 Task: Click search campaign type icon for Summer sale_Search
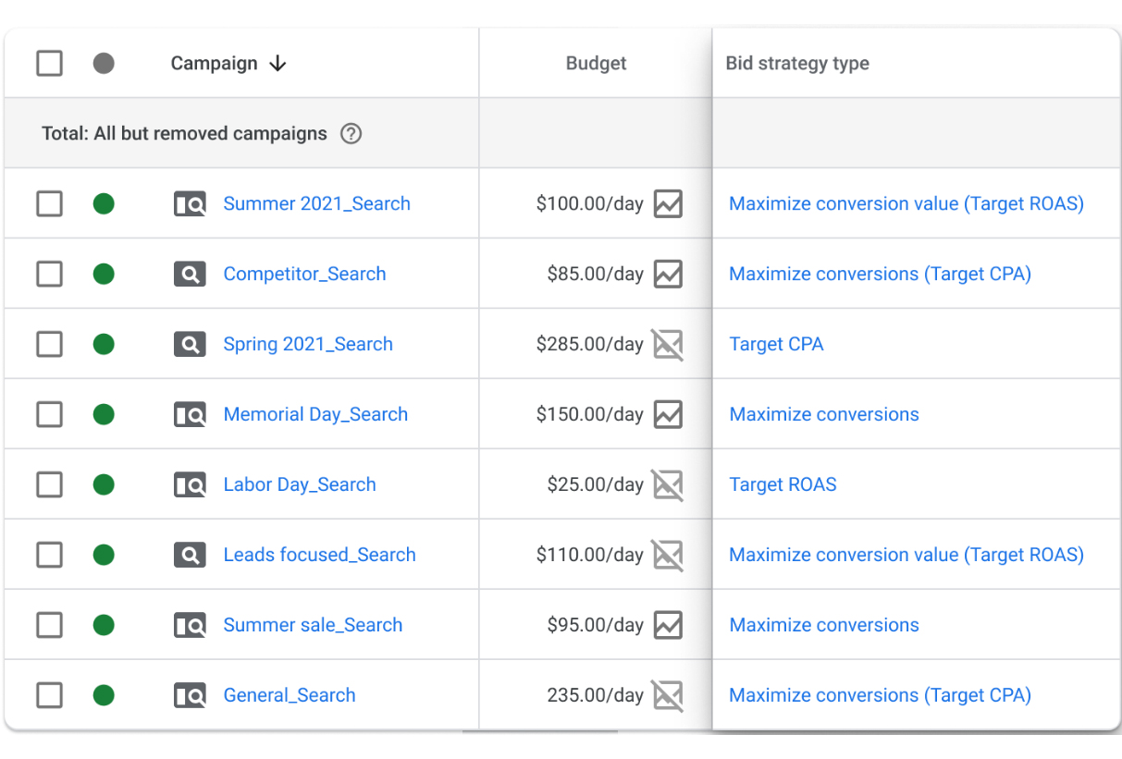(190, 626)
